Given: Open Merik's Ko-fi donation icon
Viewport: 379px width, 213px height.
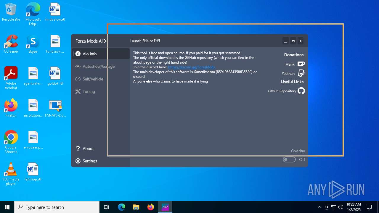Looking at the screenshot, I should tap(301, 64).
